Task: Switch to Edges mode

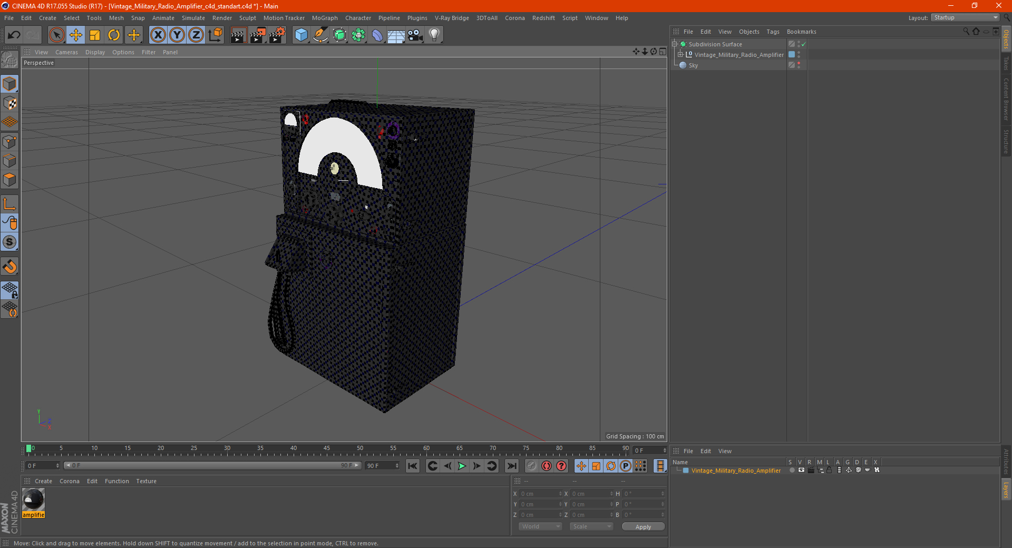Action: coord(9,160)
